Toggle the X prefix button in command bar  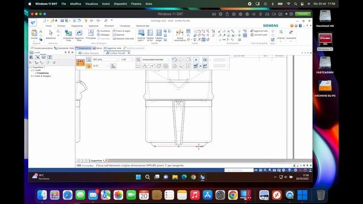click(196, 59)
